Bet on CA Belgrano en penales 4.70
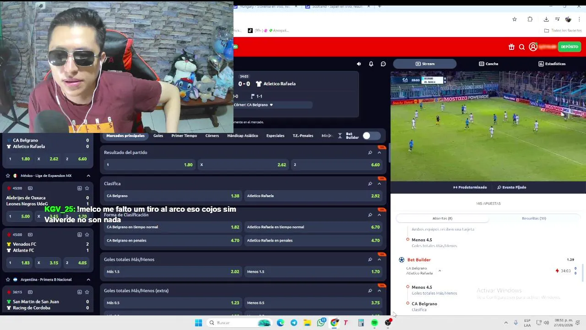Viewport: 586px width, 330px height. coord(173,240)
